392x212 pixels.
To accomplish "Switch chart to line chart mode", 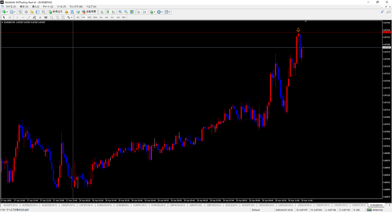I will pos(113,12).
